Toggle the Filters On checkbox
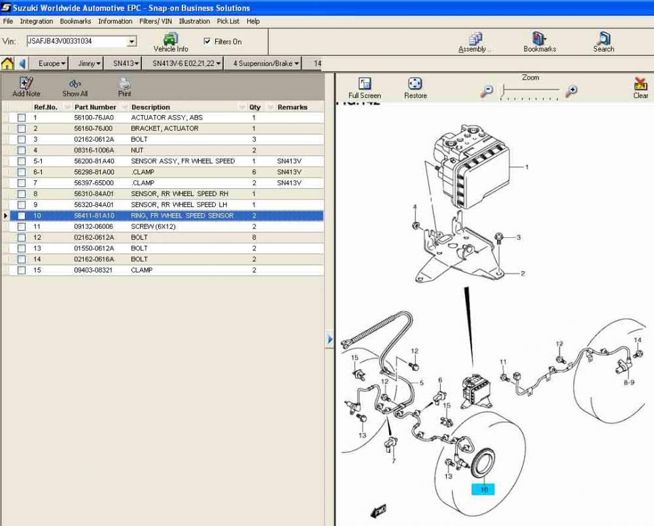This screenshot has width=654, height=526. coord(207,41)
